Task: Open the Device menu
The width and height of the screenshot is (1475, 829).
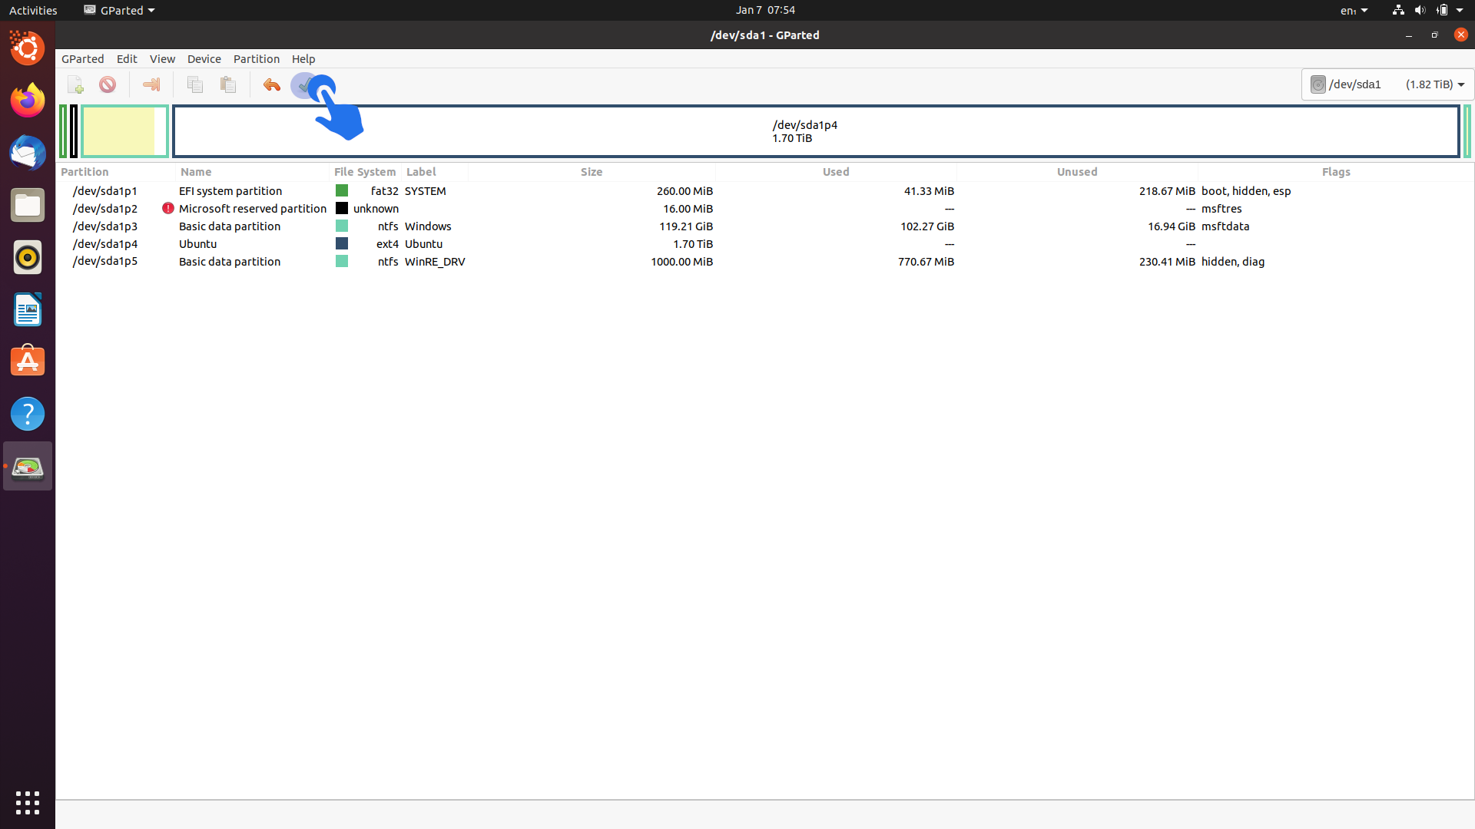Action: [x=204, y=59]
